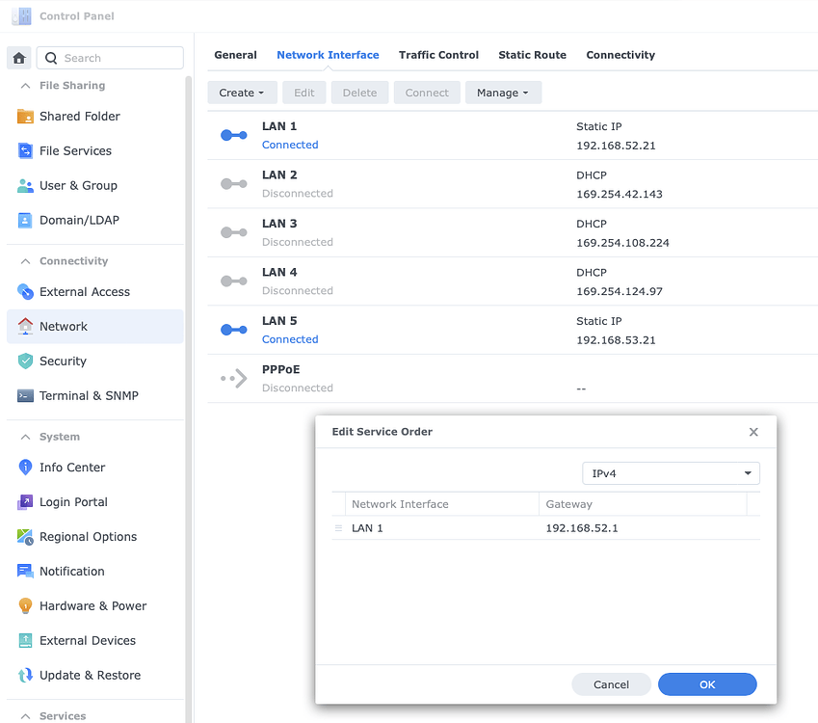Open Hardware & Power bulb icon
This screenshot has width=818, height=723.
[x=25, y=606]
